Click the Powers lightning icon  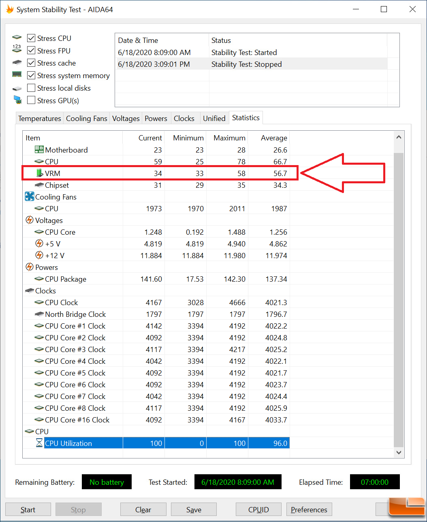tap(30, 267)
